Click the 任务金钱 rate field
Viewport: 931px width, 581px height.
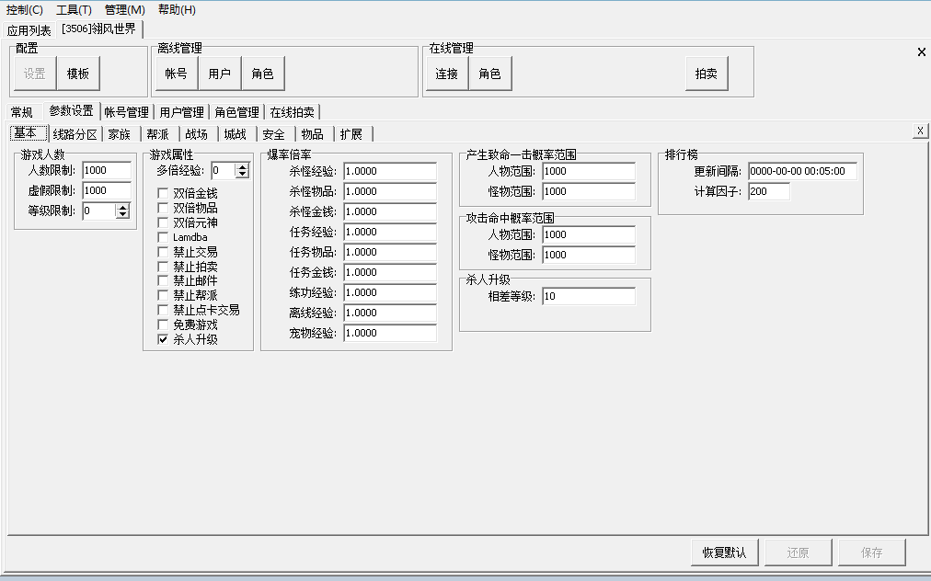pos(390,272)
